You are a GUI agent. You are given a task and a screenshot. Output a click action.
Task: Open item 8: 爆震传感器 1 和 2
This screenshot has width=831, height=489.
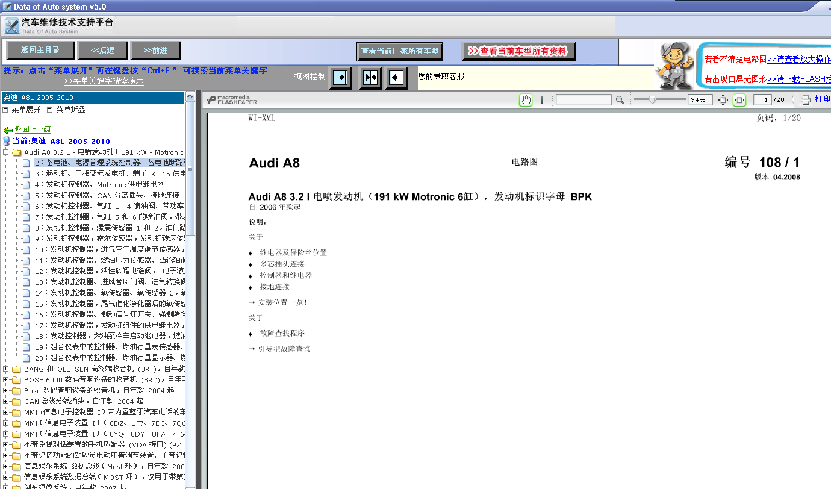pyautogui.click(x=109, y=228)
